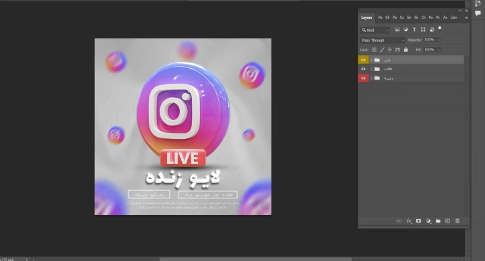This screenshot has height=261, width=485.
Task: Create a new group from panel footer
Action: [438, 221]
